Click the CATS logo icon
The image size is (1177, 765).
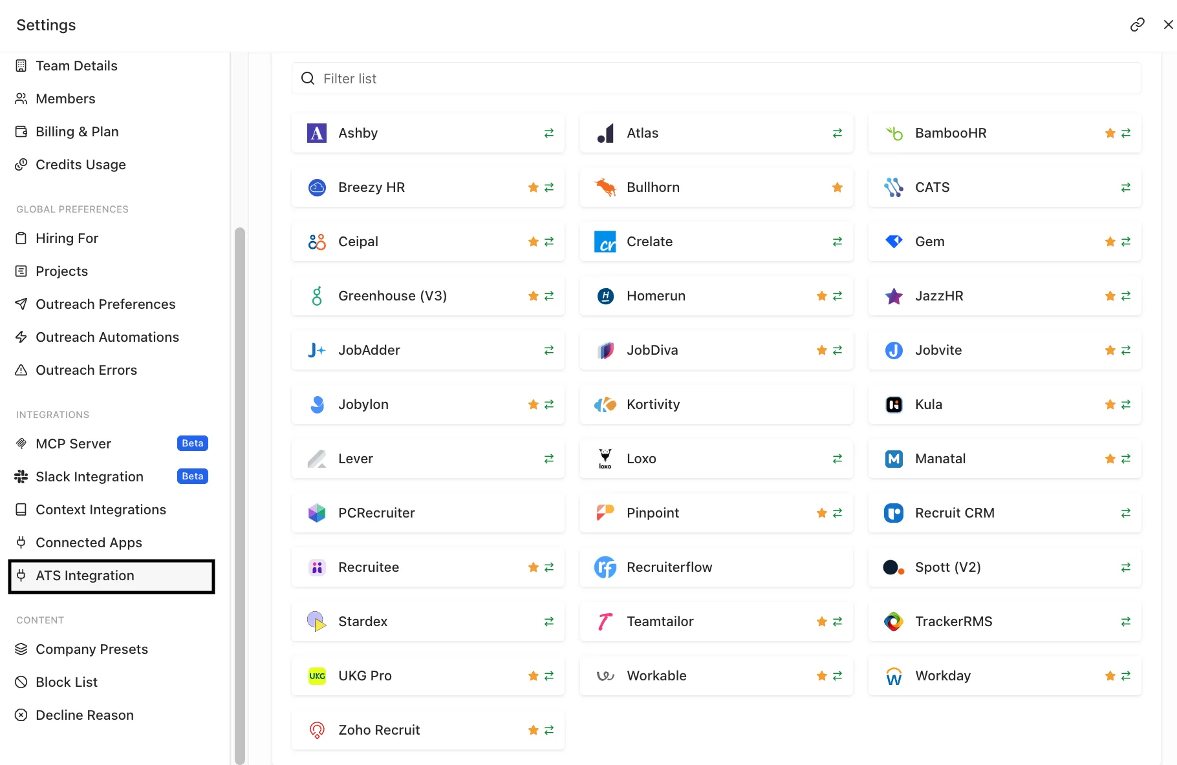894,187
